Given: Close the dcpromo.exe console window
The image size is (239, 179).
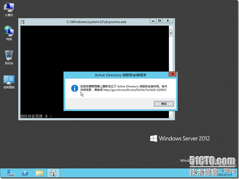Looking at the screenshot, I should click(168, 21).
